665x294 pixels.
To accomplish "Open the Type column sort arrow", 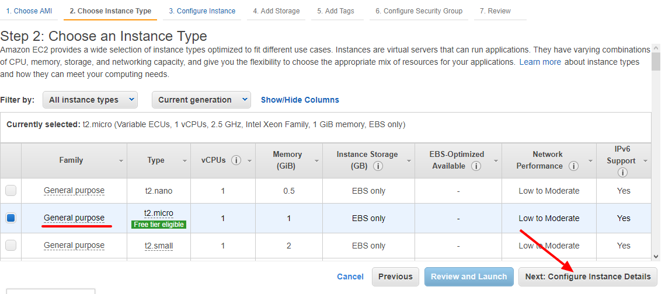I will click(x=184, y=162).
